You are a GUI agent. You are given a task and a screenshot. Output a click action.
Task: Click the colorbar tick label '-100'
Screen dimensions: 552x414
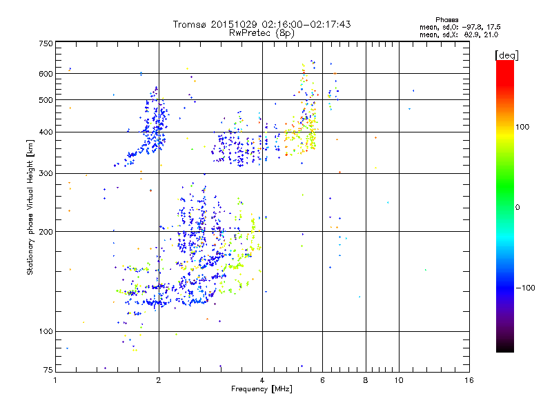tap(525, 288)
